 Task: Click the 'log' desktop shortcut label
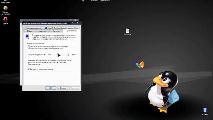click(x=83, y=1)
